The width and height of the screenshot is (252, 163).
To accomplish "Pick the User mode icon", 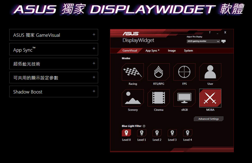I will pos(210,72).
